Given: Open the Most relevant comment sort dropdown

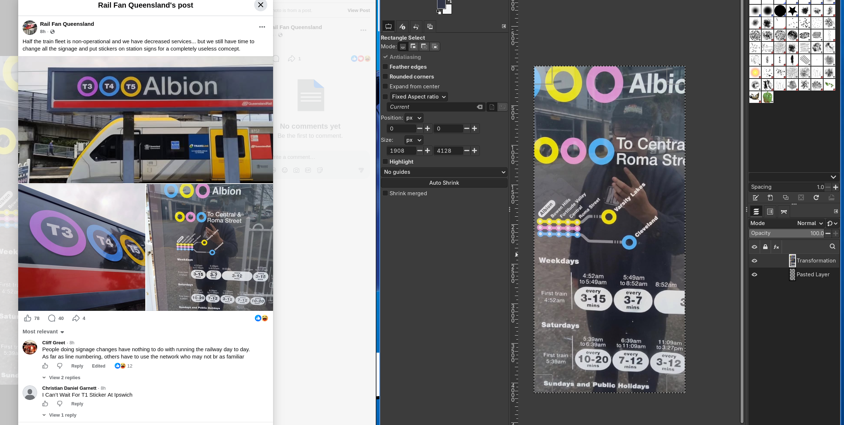Looking at the screenshot, I should tap(43, 332).
